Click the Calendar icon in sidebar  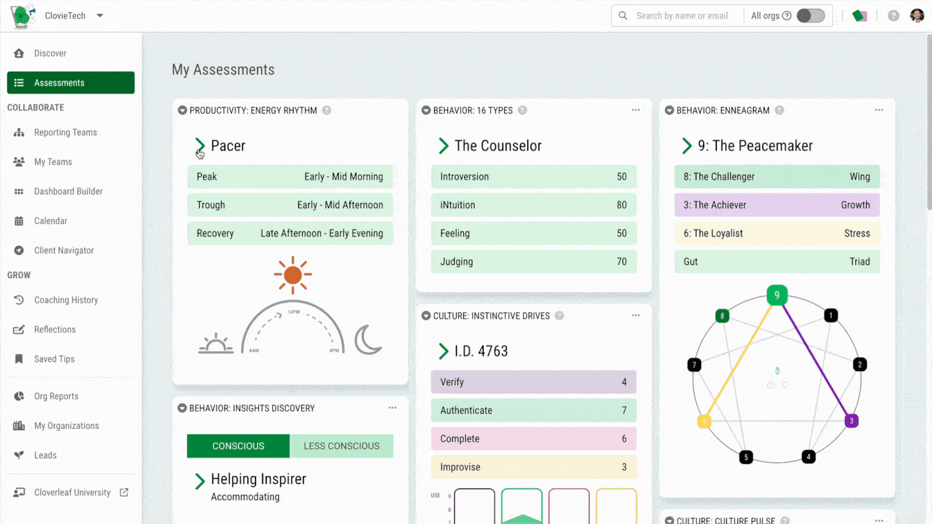[19, 221]
